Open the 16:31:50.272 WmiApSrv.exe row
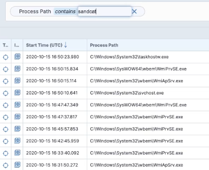This screenshot has height=170, width=209. coord(104,165)
